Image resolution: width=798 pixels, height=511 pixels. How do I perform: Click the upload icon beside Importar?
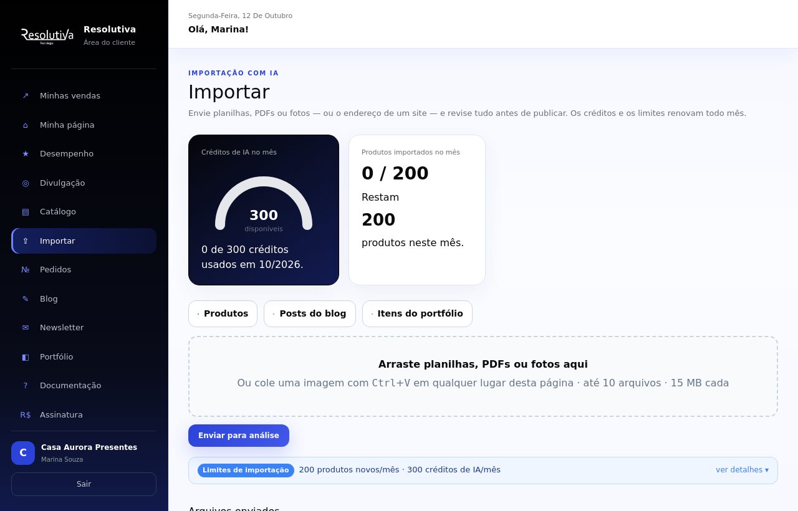click(26, 241)
